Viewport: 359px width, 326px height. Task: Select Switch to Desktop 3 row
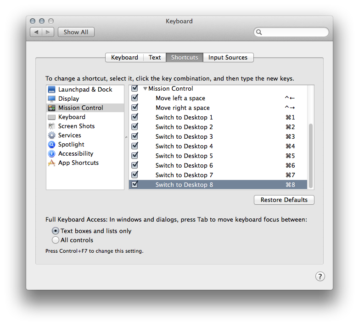click(x=218, y=136)
